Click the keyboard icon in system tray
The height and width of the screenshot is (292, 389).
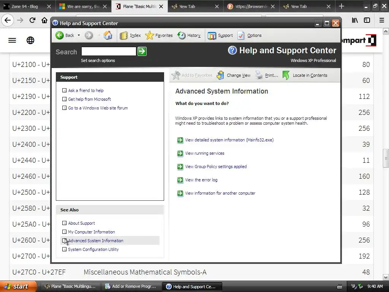(x=340, y=287)
